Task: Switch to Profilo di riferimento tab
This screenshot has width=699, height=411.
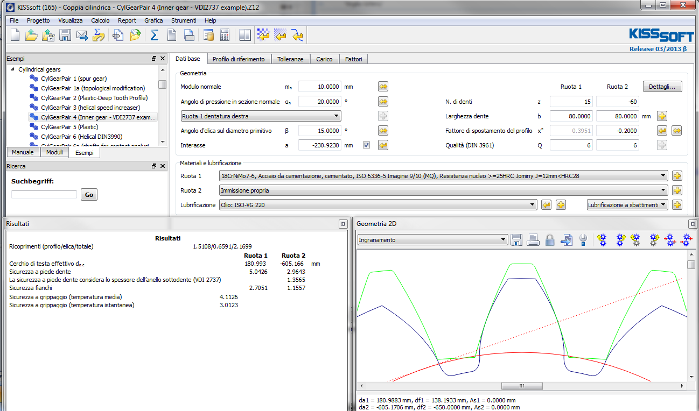Action: (239, 59)
